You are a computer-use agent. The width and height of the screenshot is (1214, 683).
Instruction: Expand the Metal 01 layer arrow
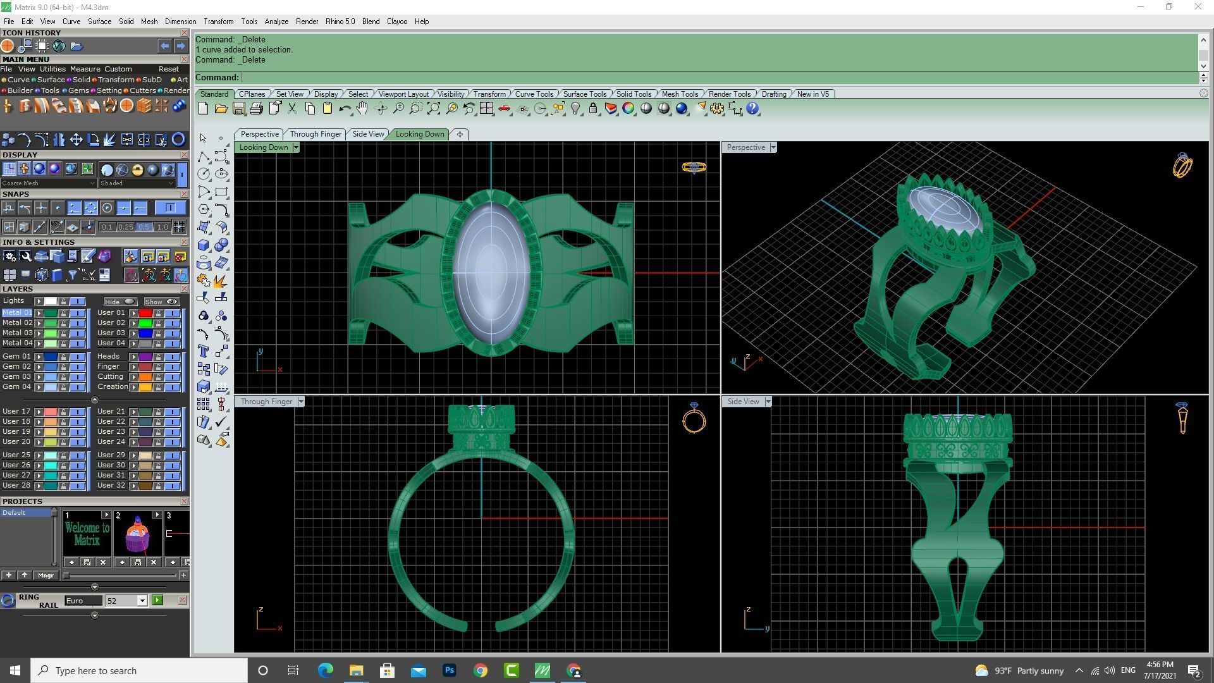(x=39, y=313)
